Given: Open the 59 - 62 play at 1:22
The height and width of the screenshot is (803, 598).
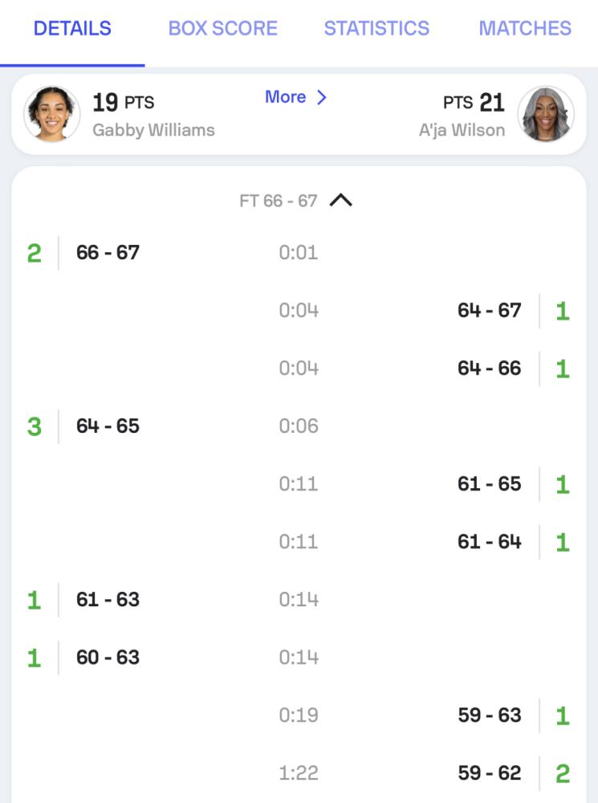Looking at the screenshot, I should pos(489,772).
